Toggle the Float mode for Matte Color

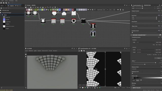tap(137, 80)
